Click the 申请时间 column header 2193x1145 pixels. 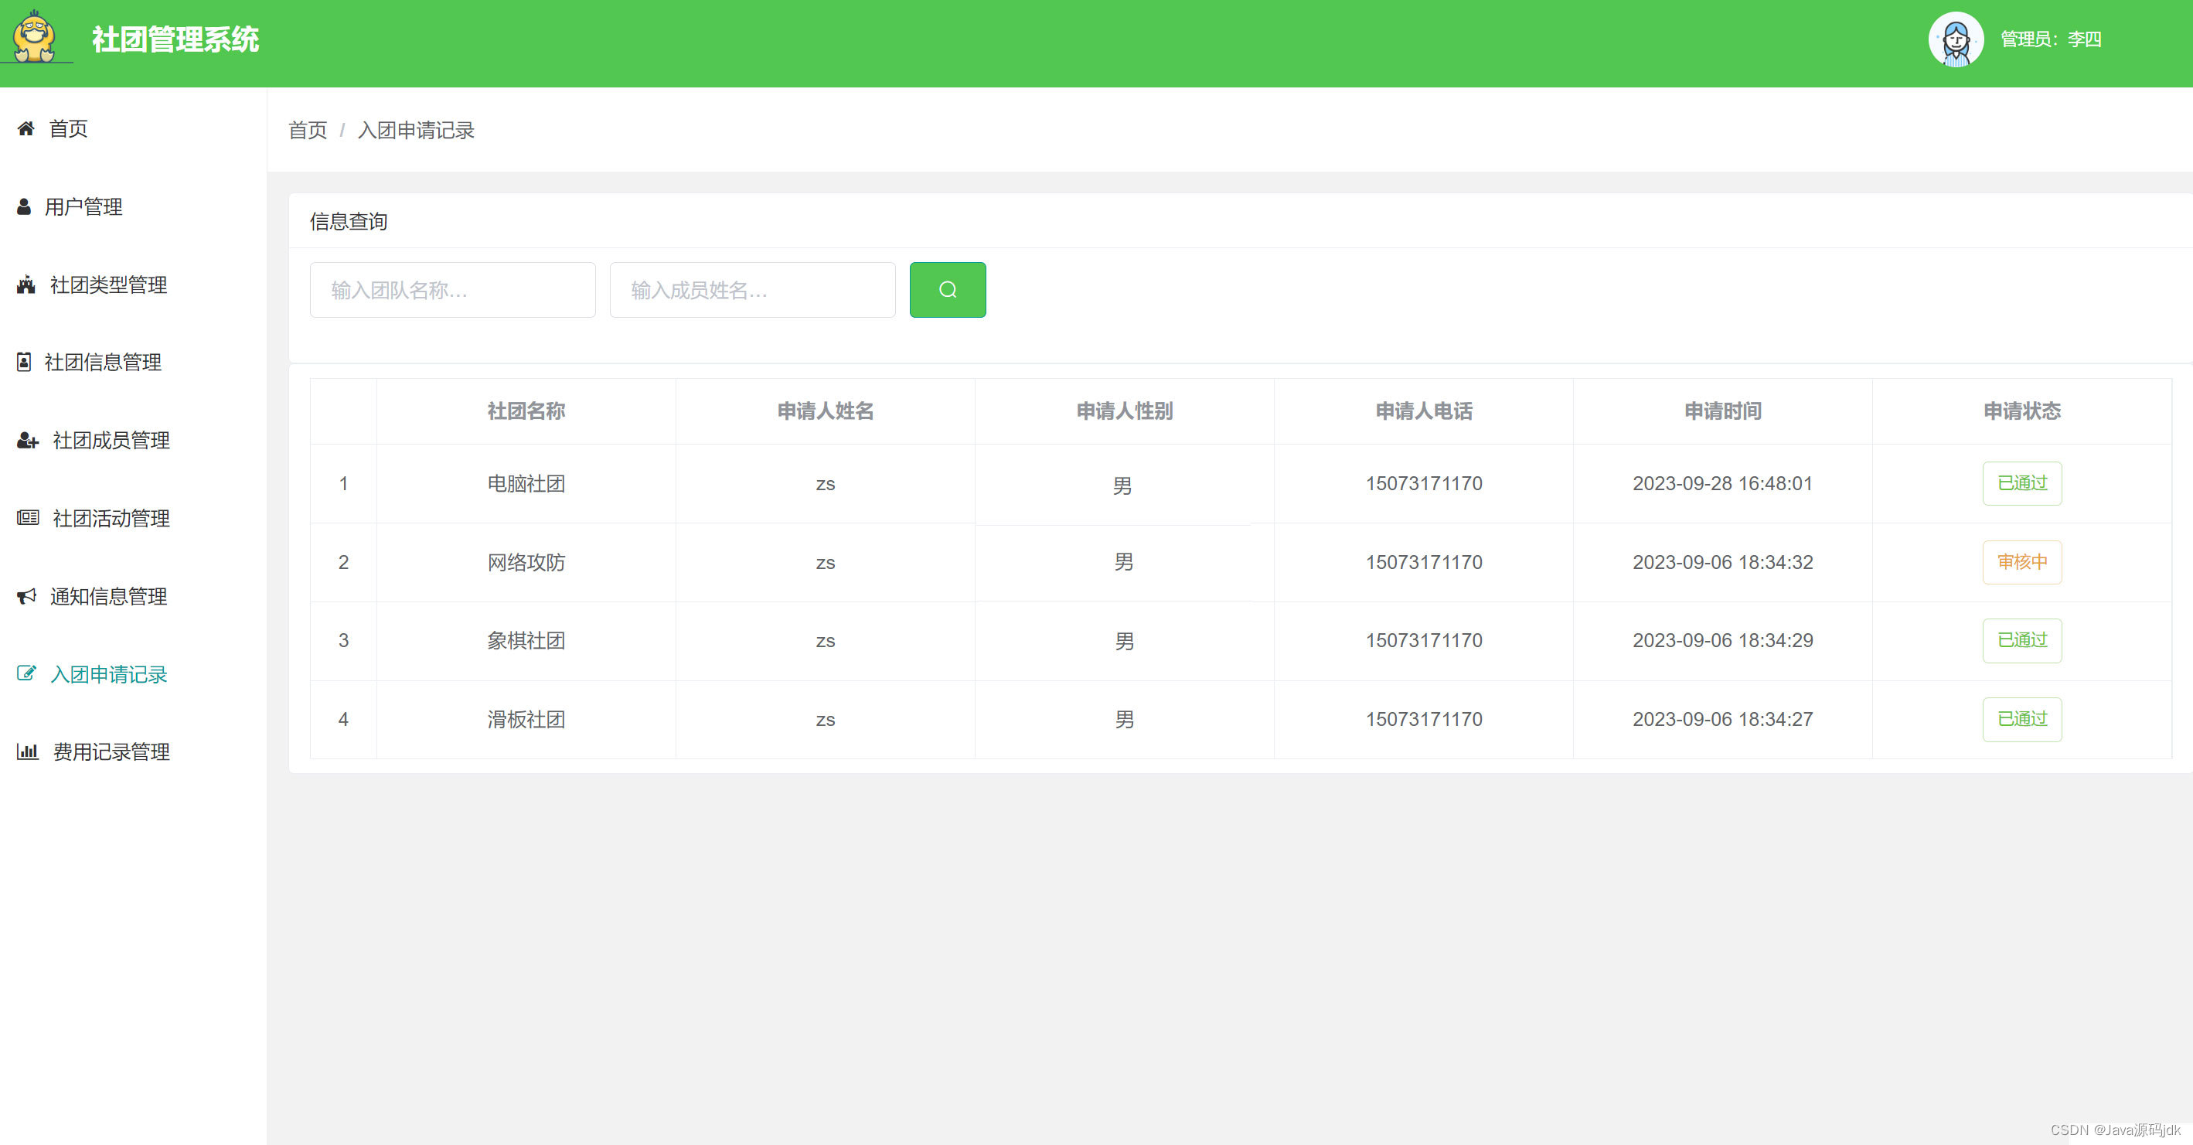pos(1722,411)
